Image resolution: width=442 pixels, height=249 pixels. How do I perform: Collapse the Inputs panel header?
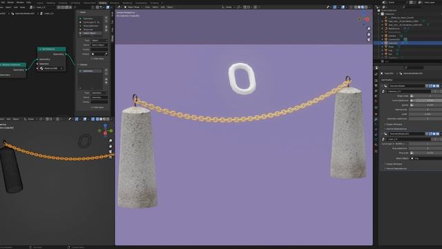coord(82,12)
